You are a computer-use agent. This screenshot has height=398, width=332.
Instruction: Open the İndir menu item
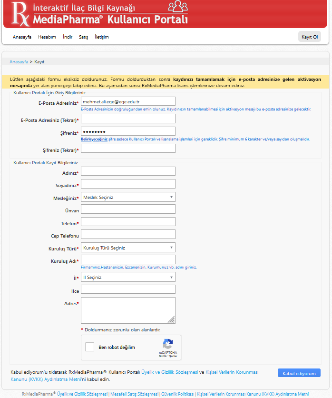[68, 37]
